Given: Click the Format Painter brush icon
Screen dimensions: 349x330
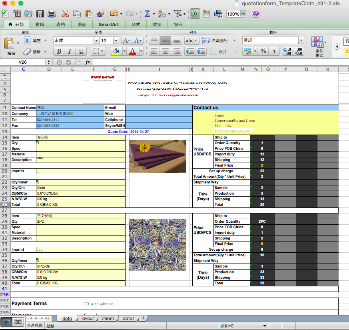Looking at the screenshot, I should click(x=100, y=14).
